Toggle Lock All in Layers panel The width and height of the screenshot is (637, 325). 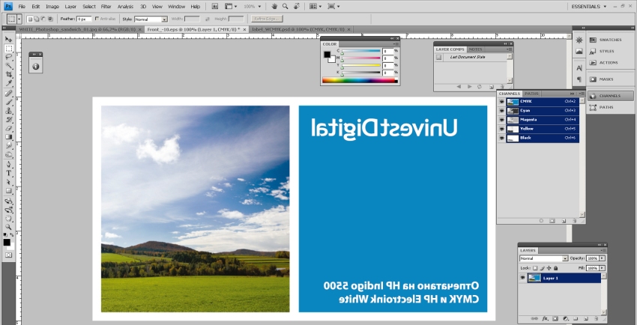[556, 268]
